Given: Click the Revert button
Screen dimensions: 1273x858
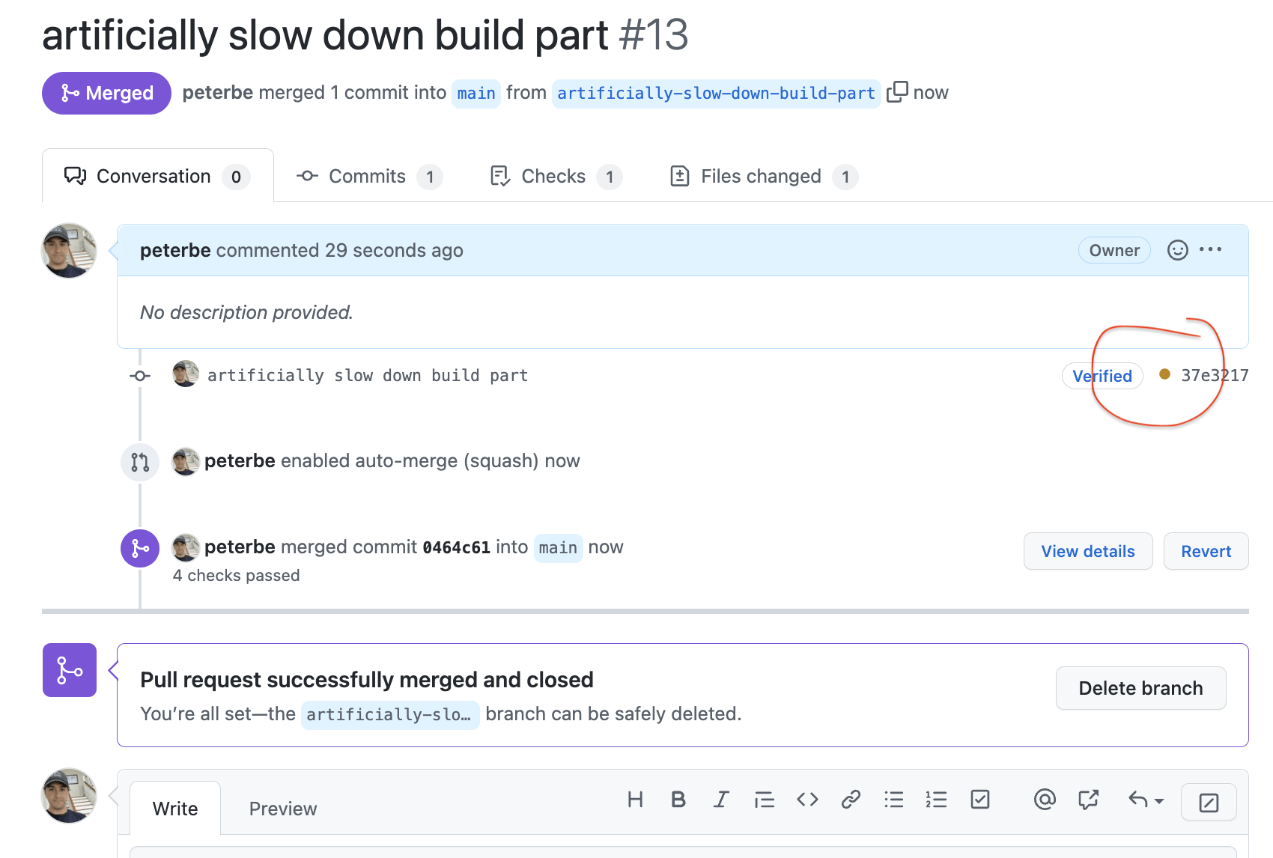Looking at the screenshot, I should [x=1206, y=551].
